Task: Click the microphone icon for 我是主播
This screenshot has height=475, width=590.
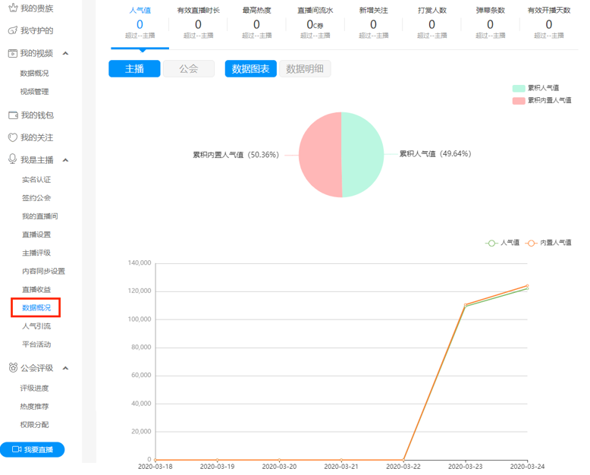Action: coord(12,159)
